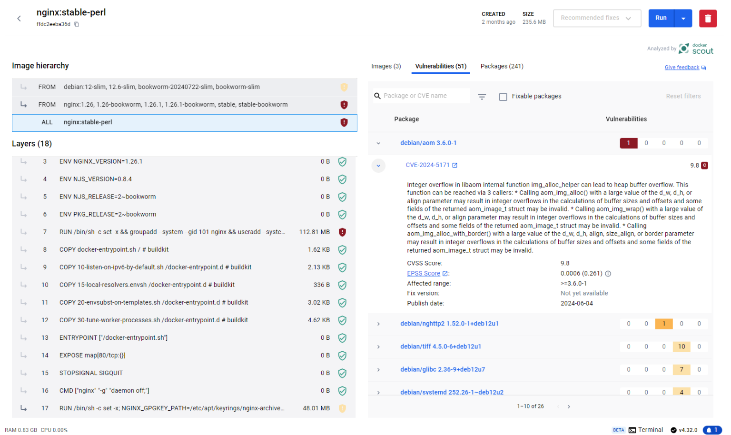This screenshot has height=435, width=731.
Task: Click the warning icon on the debian:12-slim row
Action: click(x=344, y=87)
